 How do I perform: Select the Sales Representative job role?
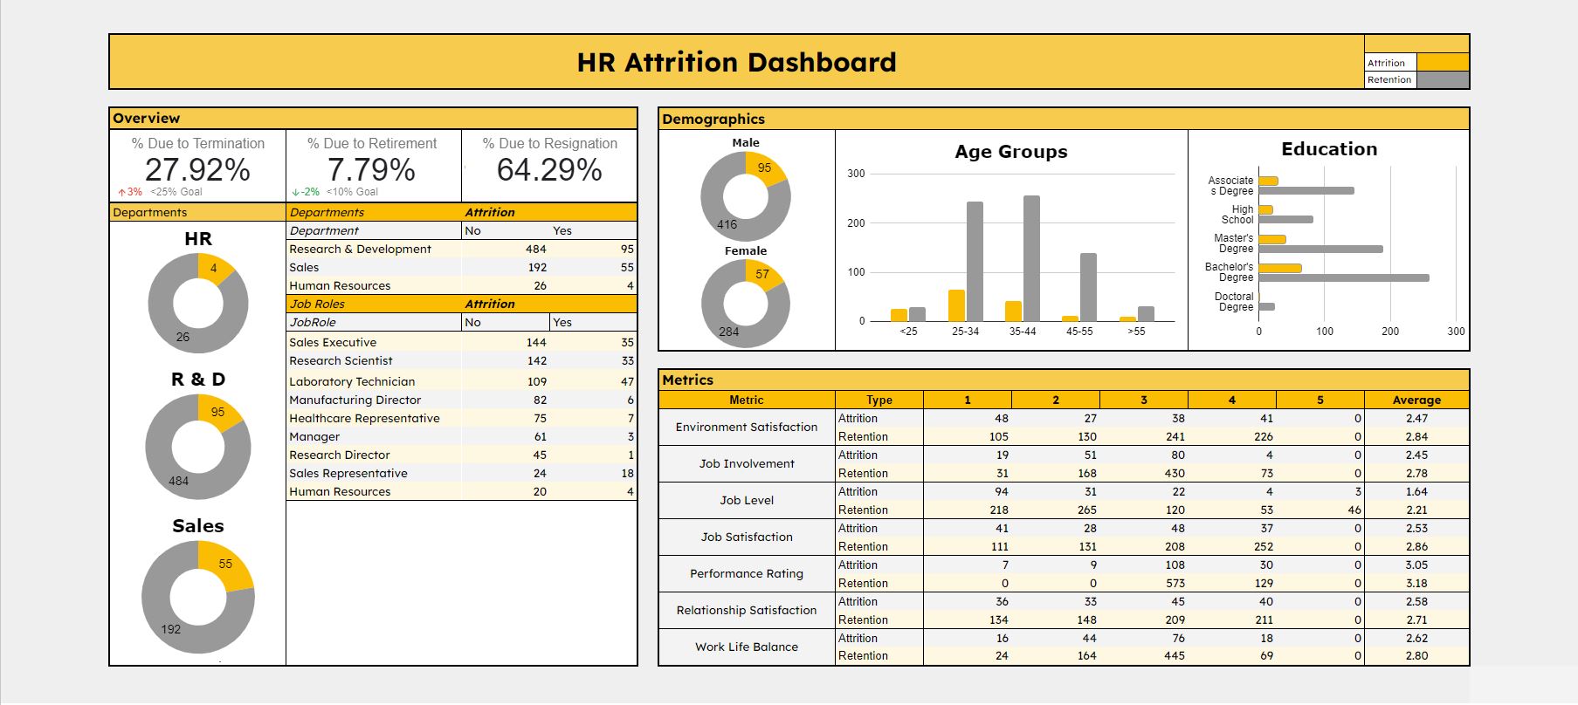pos(348,473)
